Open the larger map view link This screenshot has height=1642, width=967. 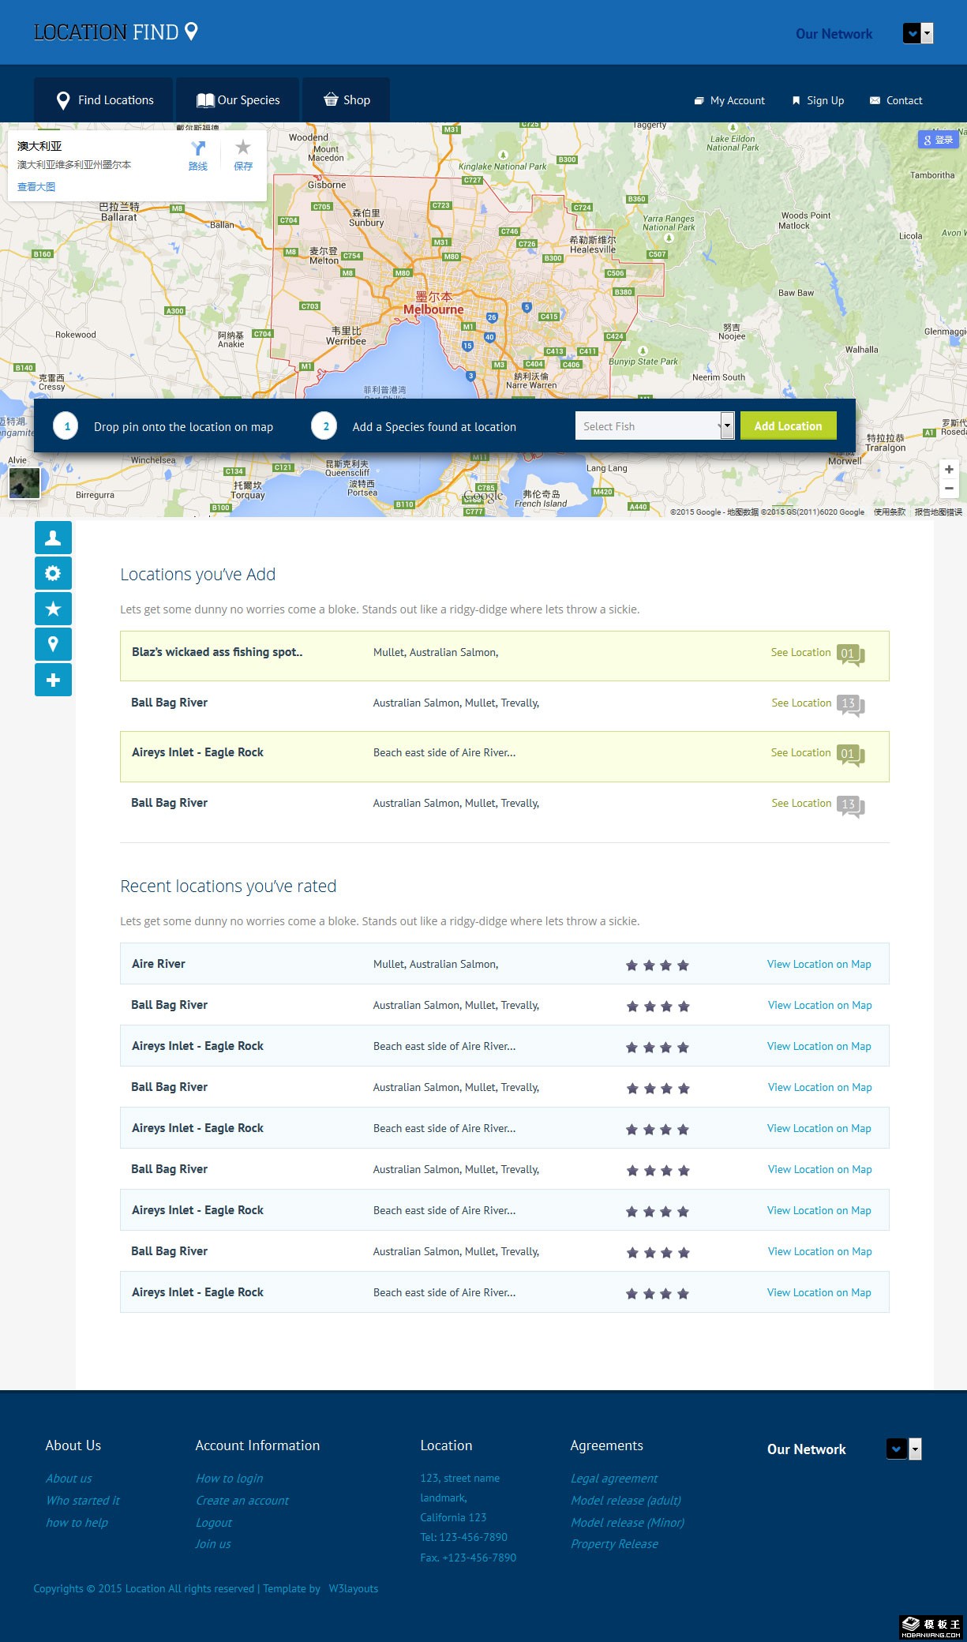coord(36,187)
